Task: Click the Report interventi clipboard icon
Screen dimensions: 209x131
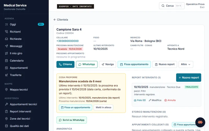Action: pyautogui.click(x=6, y=111)
